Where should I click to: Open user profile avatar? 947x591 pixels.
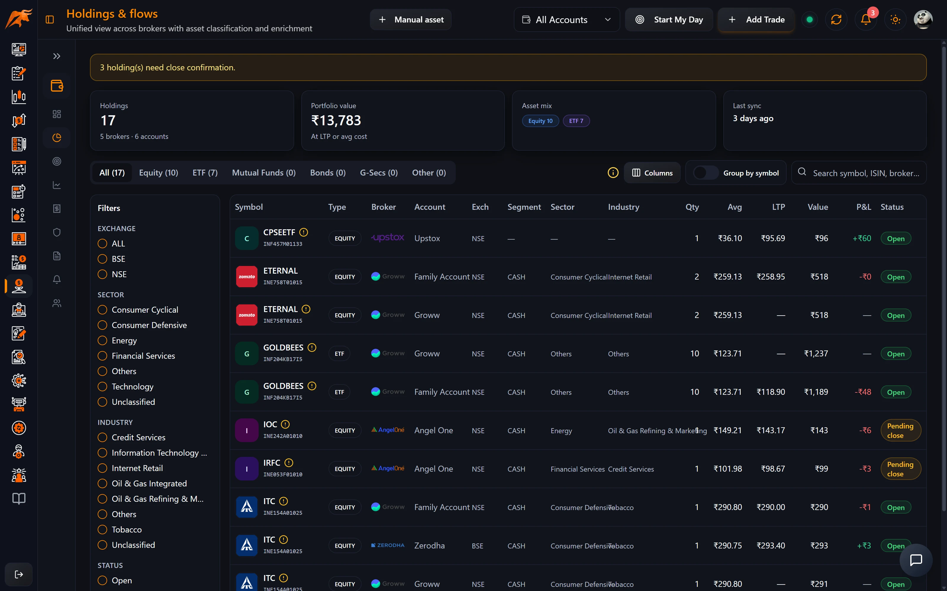[923, 20]
